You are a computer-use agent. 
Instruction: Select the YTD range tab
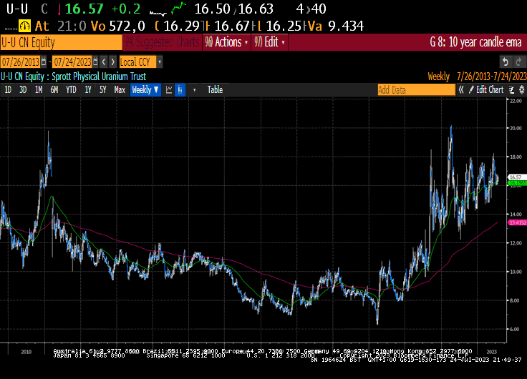71,89
